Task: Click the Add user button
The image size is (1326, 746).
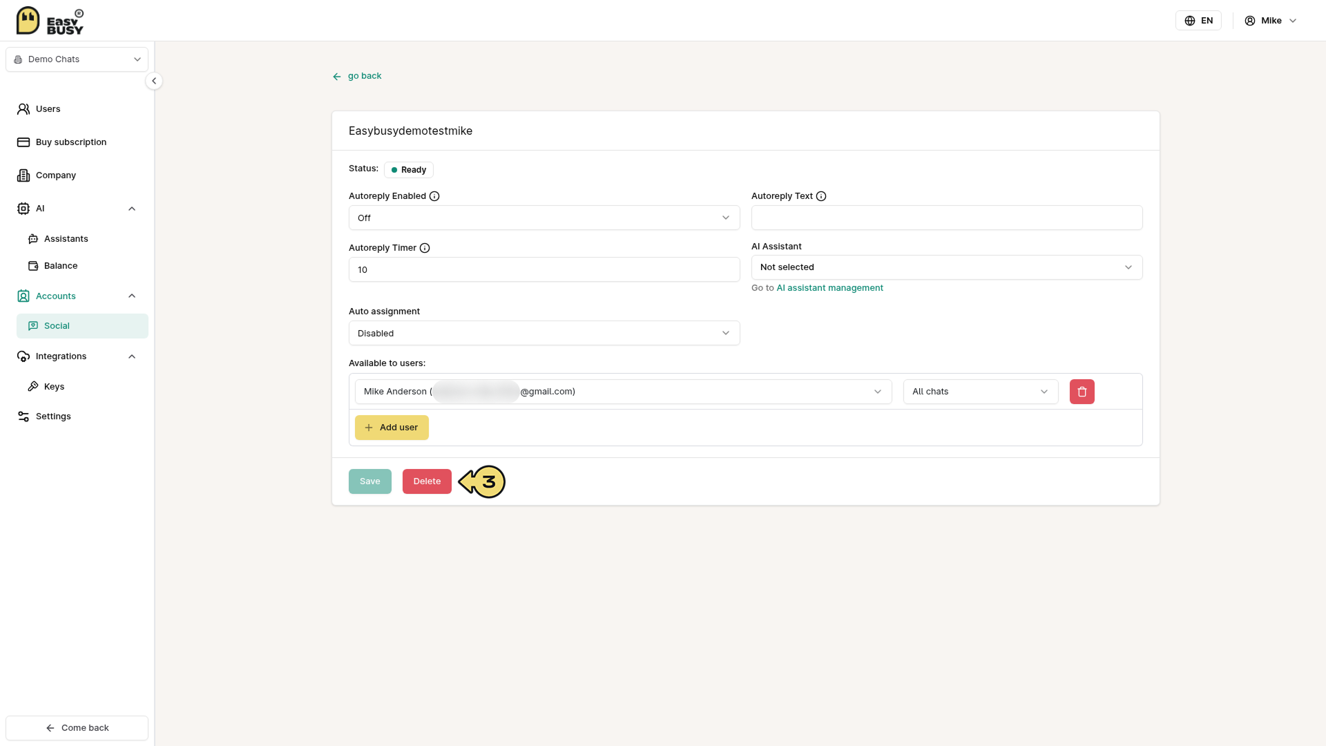Action: pyautogui.click(x=392, y=428)
